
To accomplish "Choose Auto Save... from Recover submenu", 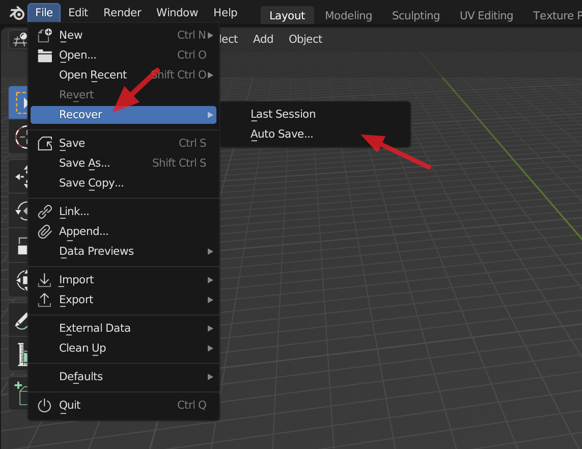I will (x=315, y=134).
